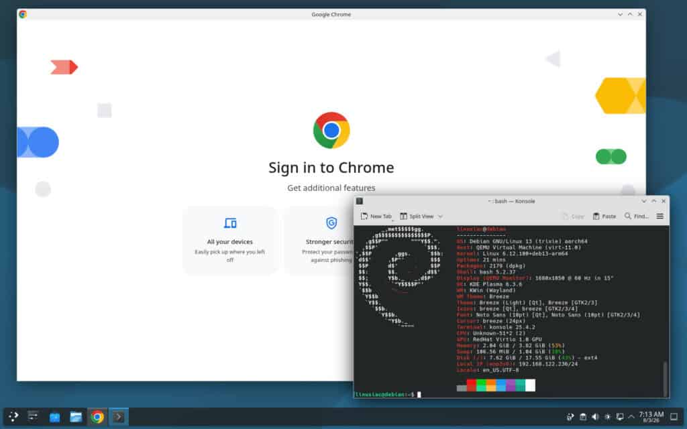Switch to Konsole taskbar entry

click(118, 417)
